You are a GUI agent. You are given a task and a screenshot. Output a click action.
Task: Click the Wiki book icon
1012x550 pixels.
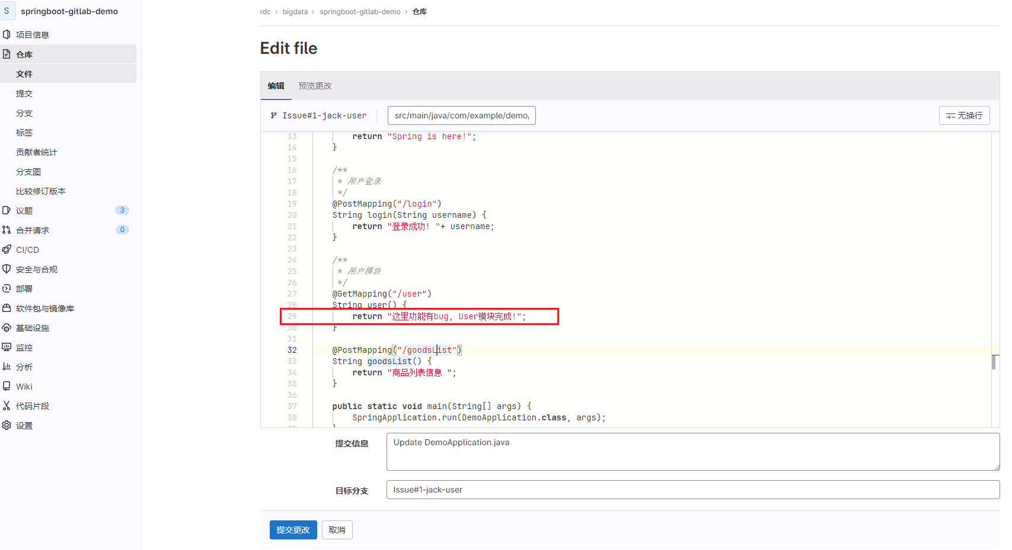tap(7, 386)
